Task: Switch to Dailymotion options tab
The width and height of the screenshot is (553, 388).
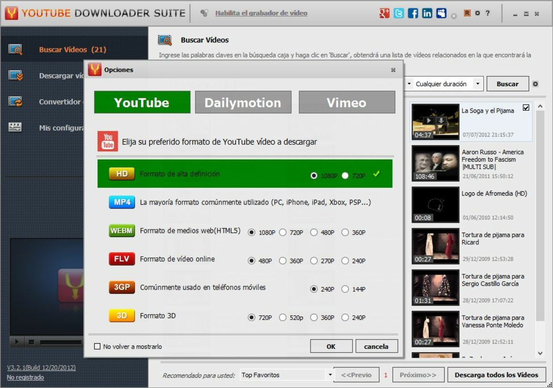Action: click(x=243, y=102)
